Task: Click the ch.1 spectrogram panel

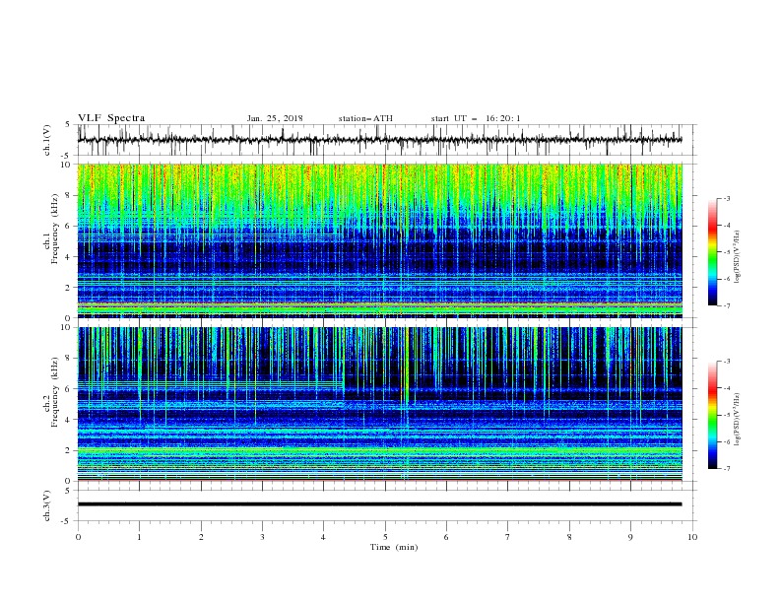Action: [379, 240]
